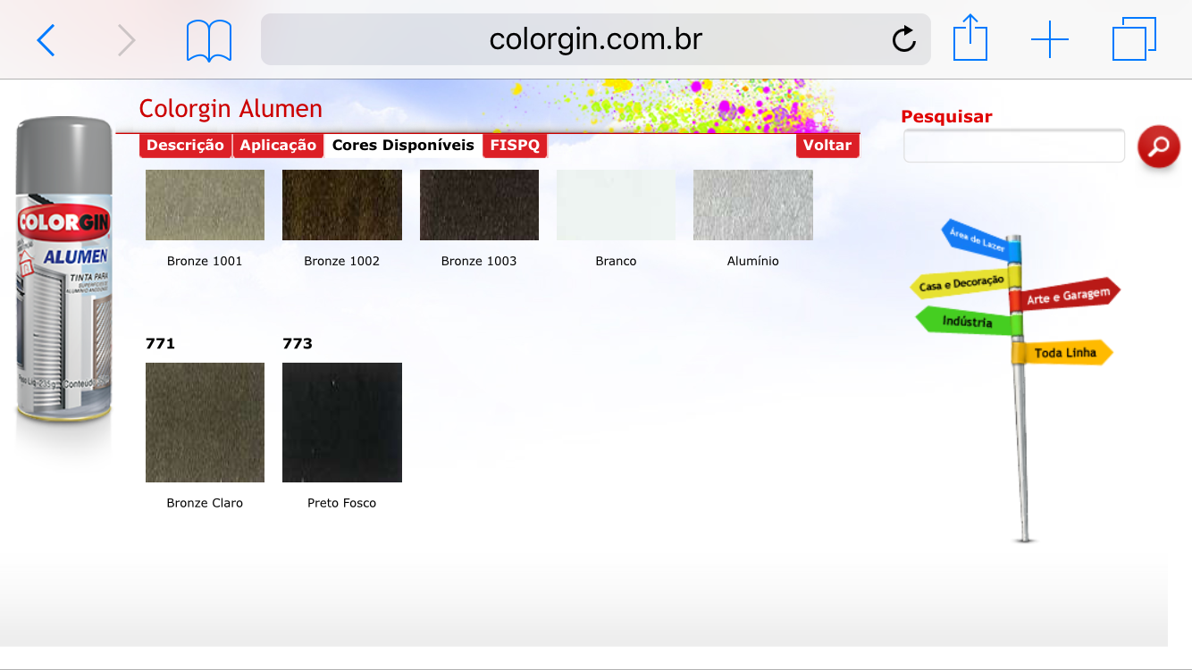
Task: Focus the Pesquisar search field
Action: point(1014,146)
